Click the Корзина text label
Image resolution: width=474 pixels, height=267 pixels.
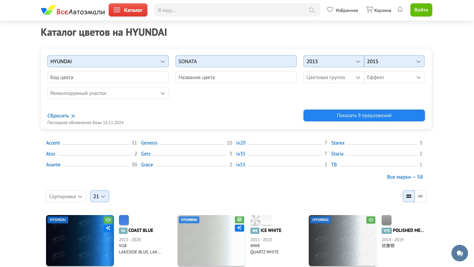tap(383, 10)
